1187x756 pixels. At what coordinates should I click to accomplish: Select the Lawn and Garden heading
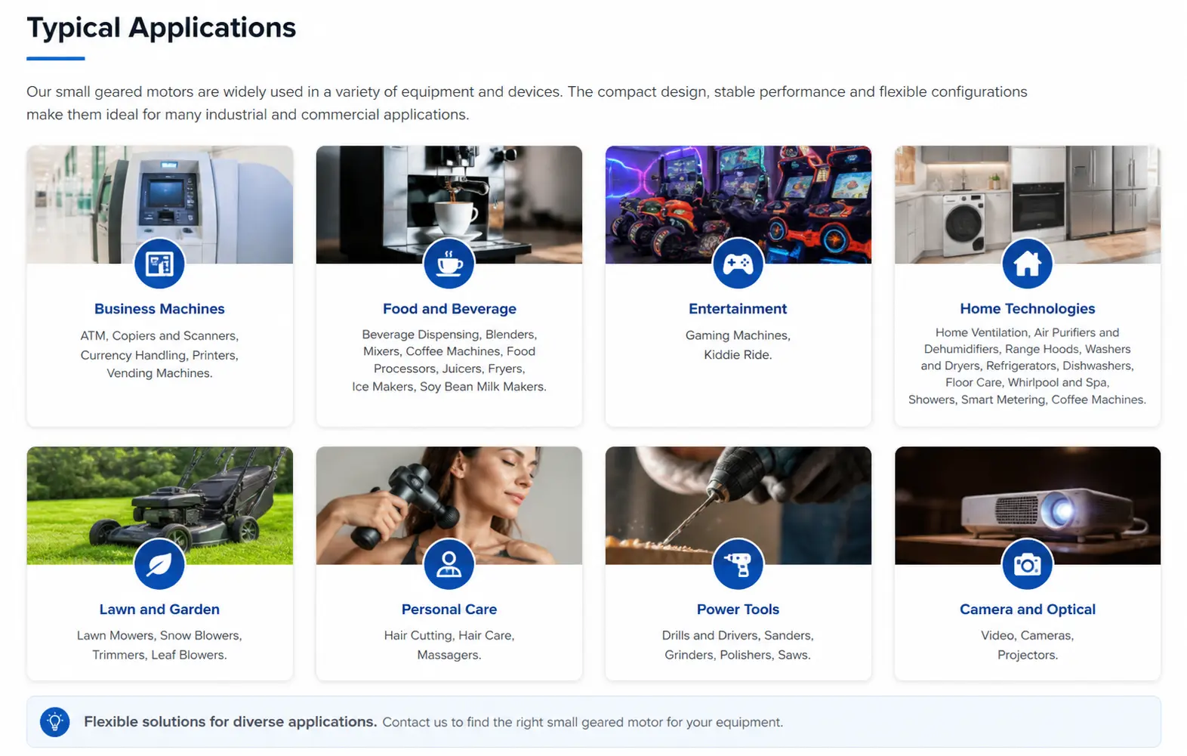click(159, 609)
